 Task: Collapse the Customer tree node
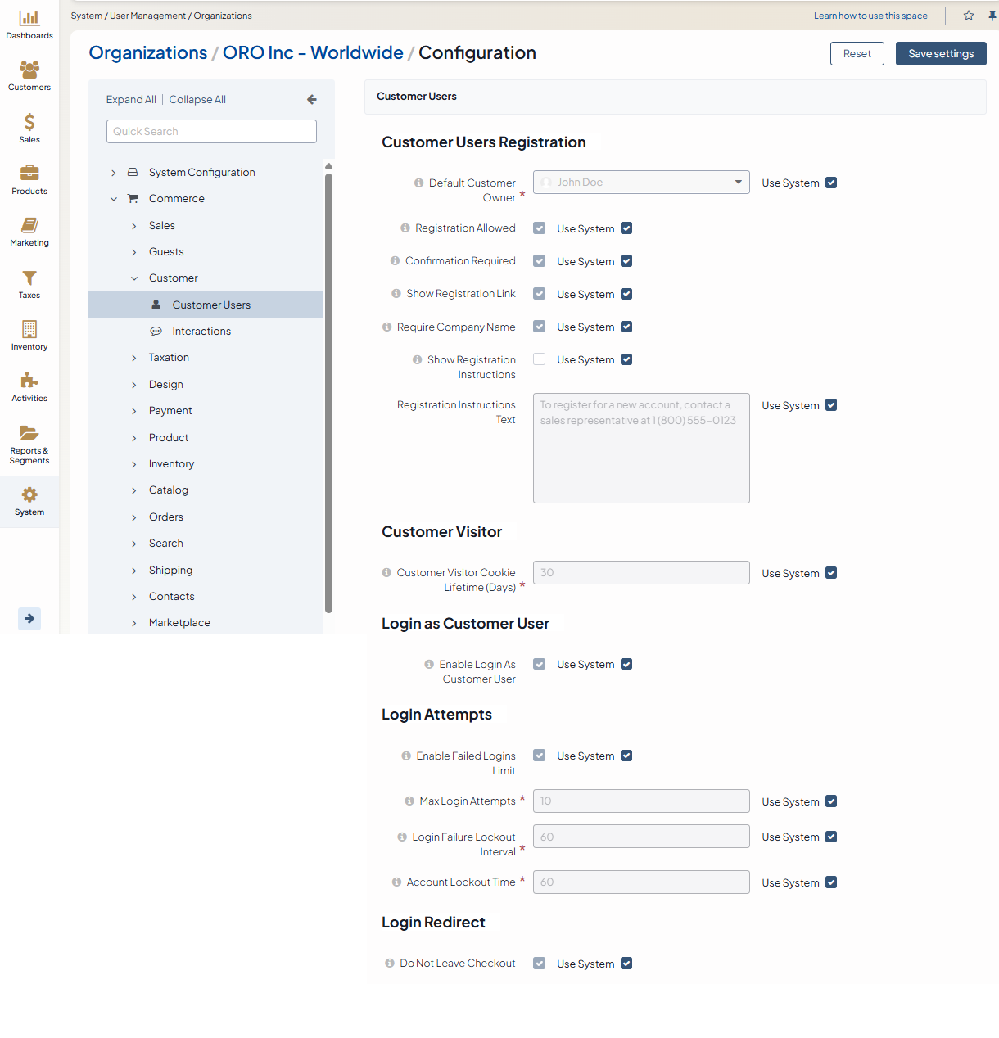click(x=134, y=278)
